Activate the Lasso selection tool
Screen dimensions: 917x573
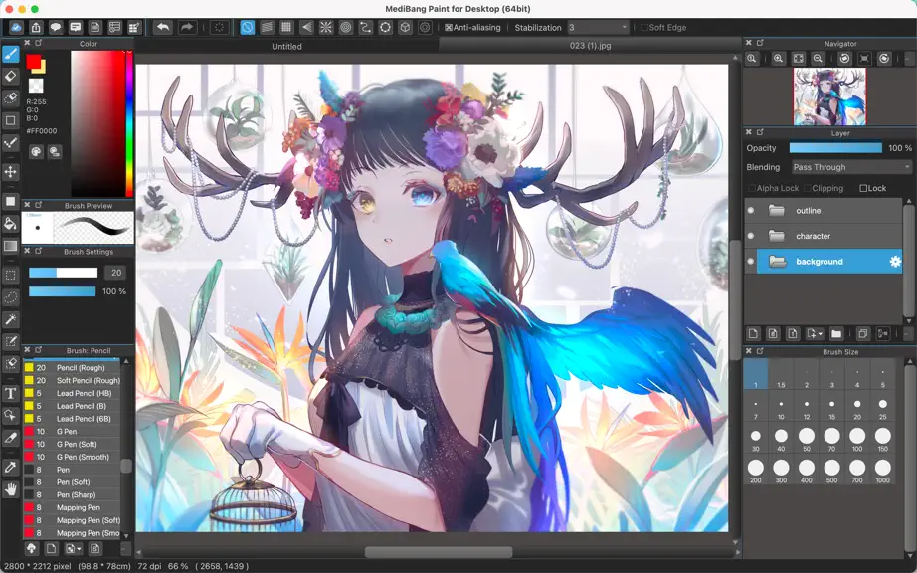[x=11, y=297]
